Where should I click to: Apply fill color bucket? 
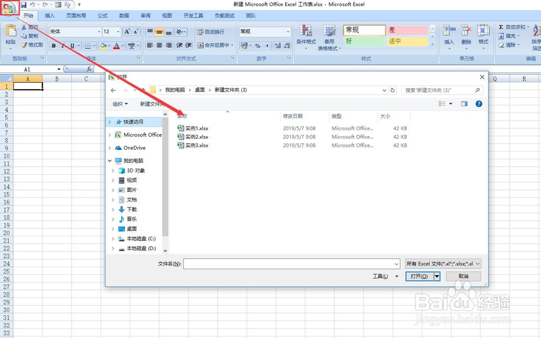click(x=103, y=45)
